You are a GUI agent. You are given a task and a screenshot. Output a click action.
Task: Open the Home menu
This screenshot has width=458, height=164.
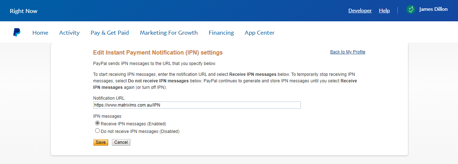coord(40,33)
